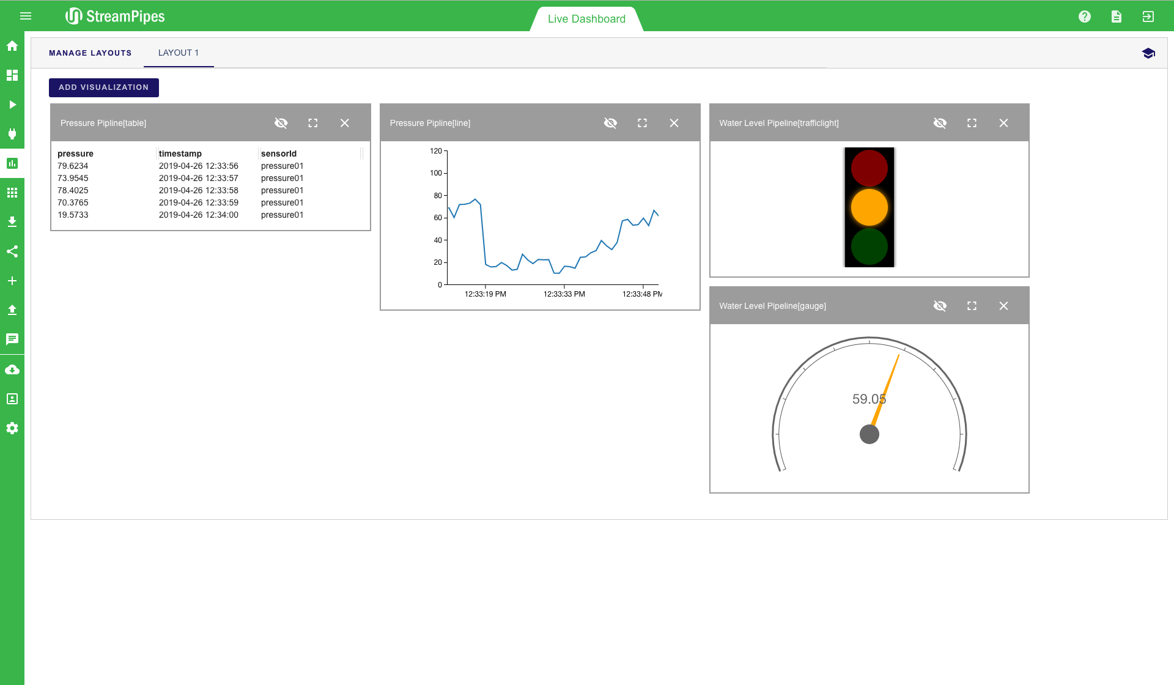Viewport: 1174px width, 685px height.
Task: Click the logout icon in top bar
Action: click(x=1148, y=17)
